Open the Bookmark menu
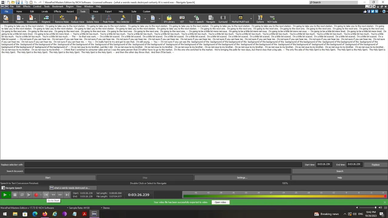This screenshot has width=388, height=218. [58, 6]
